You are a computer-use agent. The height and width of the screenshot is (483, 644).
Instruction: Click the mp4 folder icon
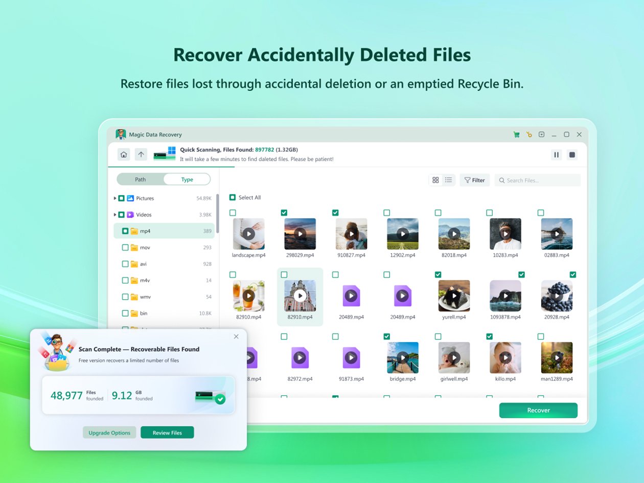(134, 231)
